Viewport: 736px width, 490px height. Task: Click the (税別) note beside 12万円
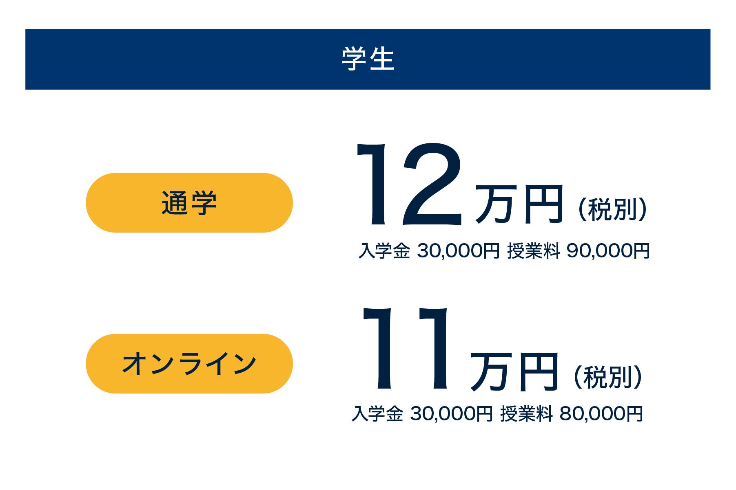[x=612, y=209]
